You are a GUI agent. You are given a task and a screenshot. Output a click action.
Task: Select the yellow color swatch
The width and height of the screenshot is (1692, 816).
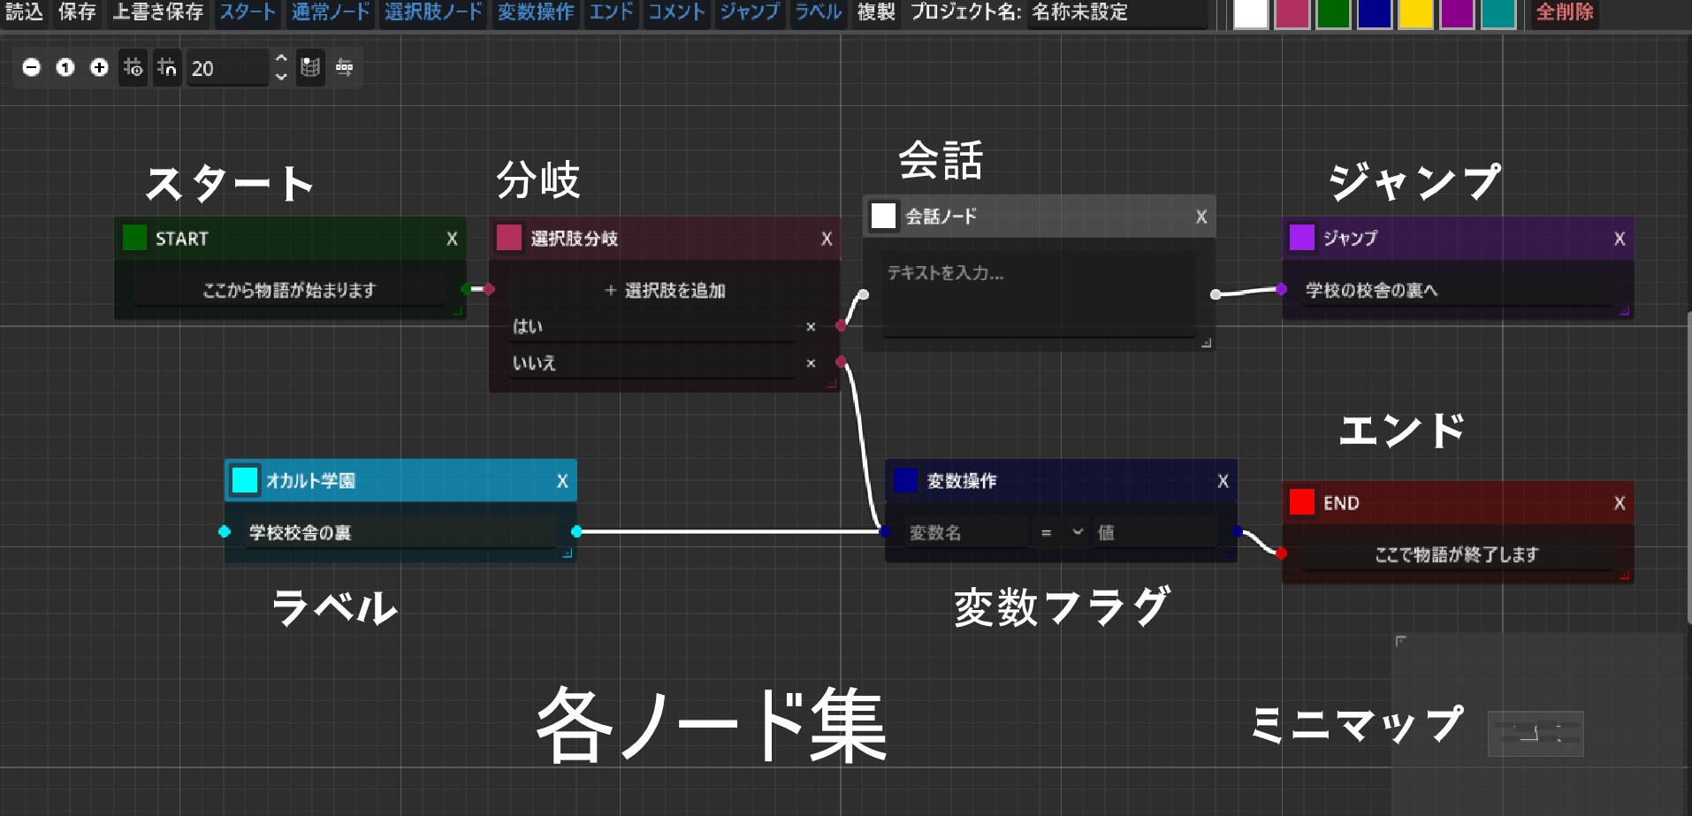click(x=1415, y=13)
